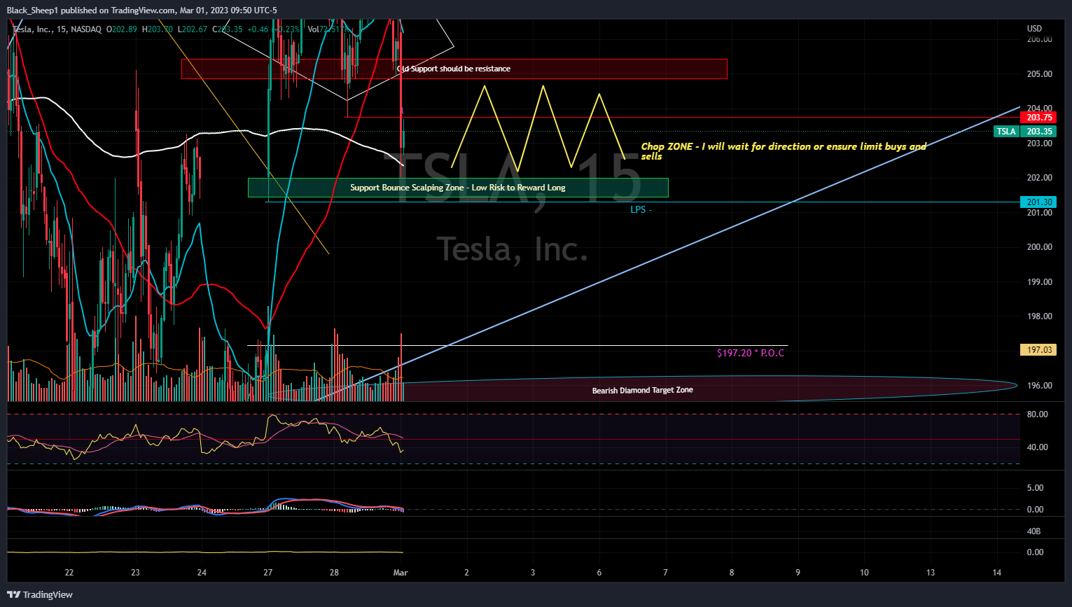Select the green 203.35 last price label

coord(1039,132)
